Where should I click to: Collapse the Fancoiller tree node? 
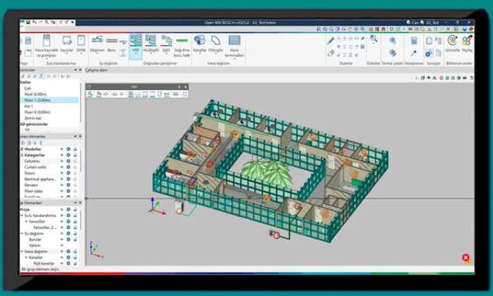(27, 221)
